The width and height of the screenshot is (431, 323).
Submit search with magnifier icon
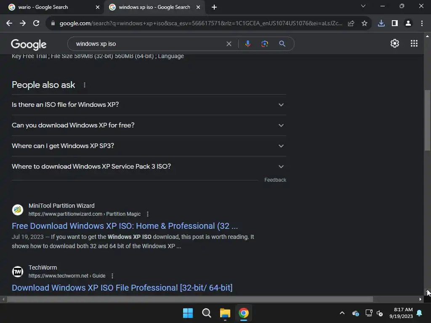[282, 44]
